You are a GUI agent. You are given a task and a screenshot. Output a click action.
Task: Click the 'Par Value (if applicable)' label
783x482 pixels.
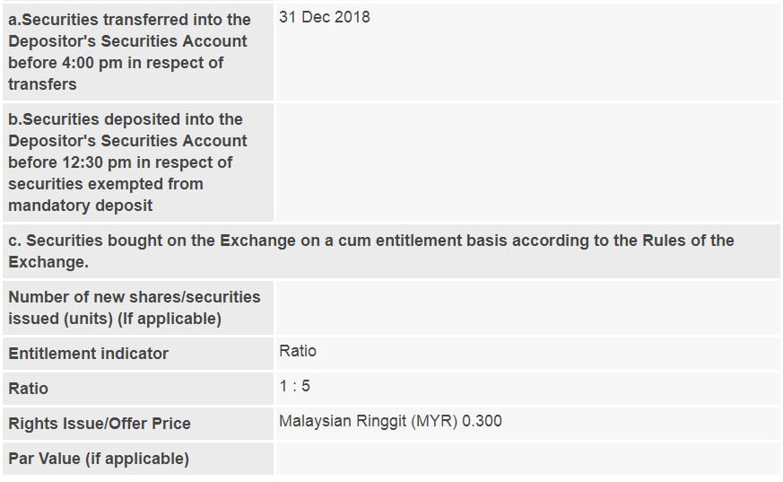99,459
